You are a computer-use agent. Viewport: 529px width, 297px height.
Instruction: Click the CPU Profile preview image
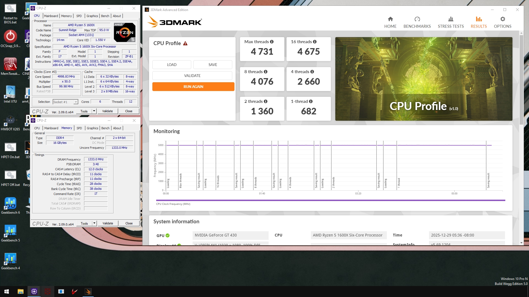click(424, 79)
